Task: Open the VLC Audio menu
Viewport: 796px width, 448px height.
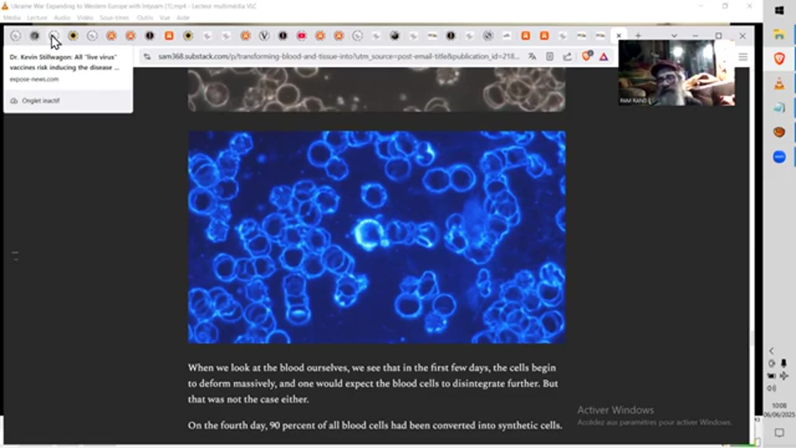Action: click(x=62, y=18)
